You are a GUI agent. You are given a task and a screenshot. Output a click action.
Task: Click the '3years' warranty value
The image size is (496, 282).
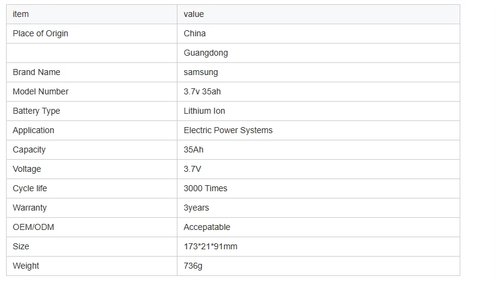click(196, 208)
